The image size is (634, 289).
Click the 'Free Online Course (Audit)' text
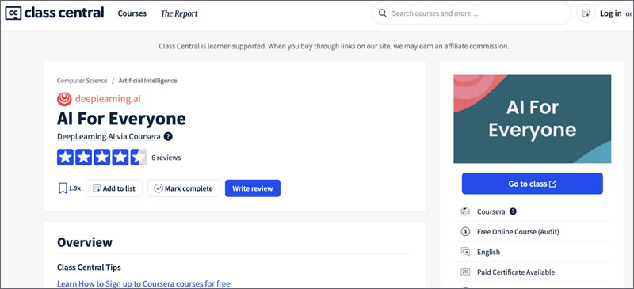click(x=518, y=232)
